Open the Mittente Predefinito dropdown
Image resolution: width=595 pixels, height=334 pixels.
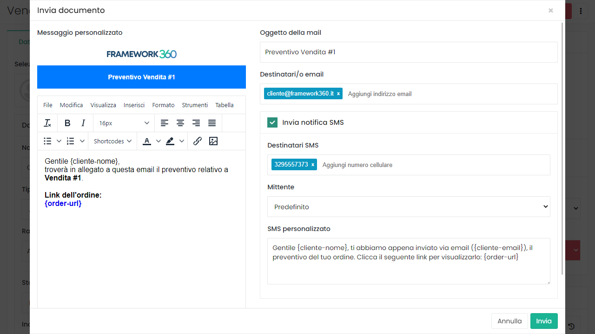(409, 207)
